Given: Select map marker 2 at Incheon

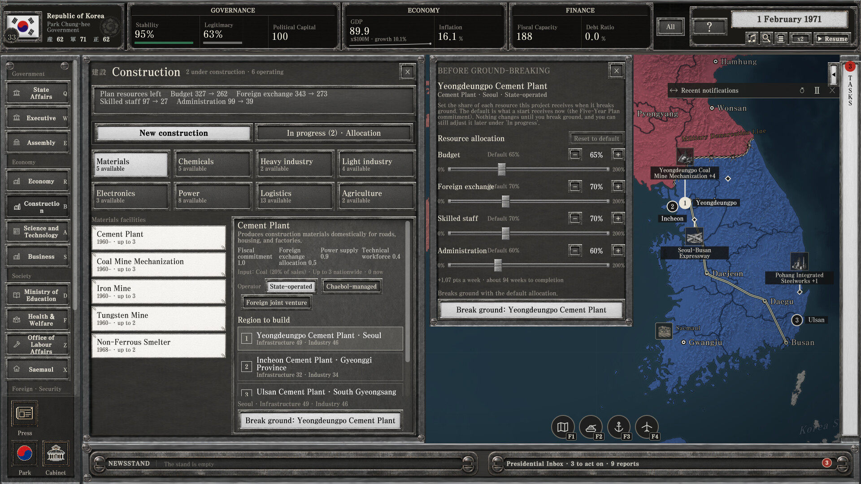Looking at the screenshot, I should (672, 207).
